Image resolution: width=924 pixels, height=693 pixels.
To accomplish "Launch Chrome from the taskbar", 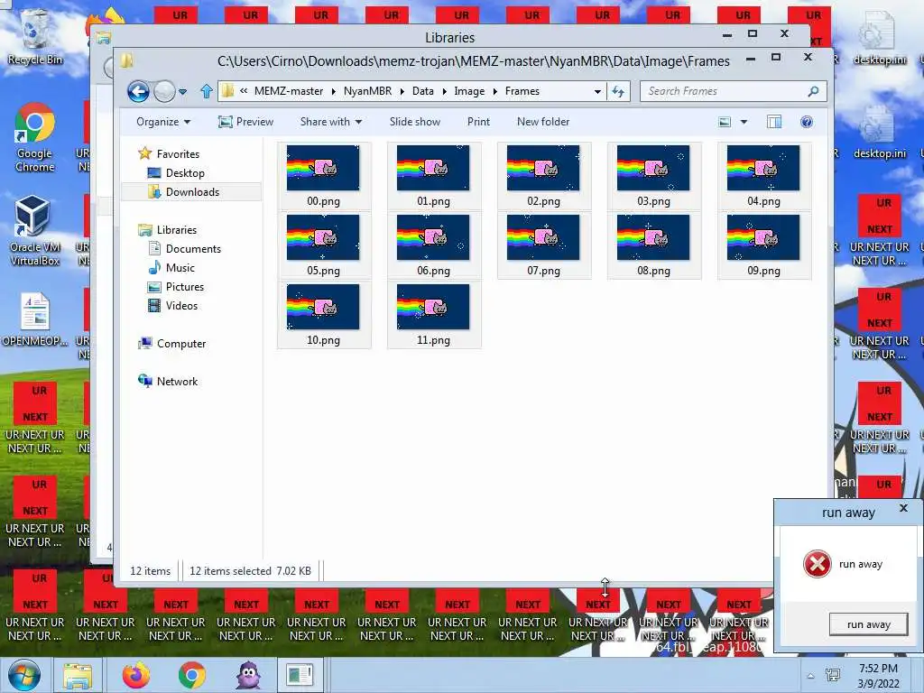I will tap(191, 675).
